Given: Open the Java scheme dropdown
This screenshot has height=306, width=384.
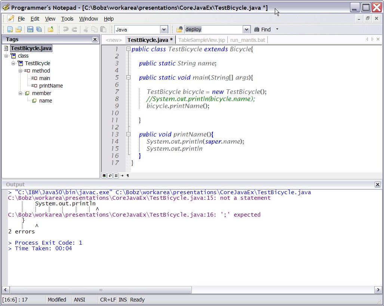Looking at the screenshot, I should pyautogui.click(x=164, y=30).
